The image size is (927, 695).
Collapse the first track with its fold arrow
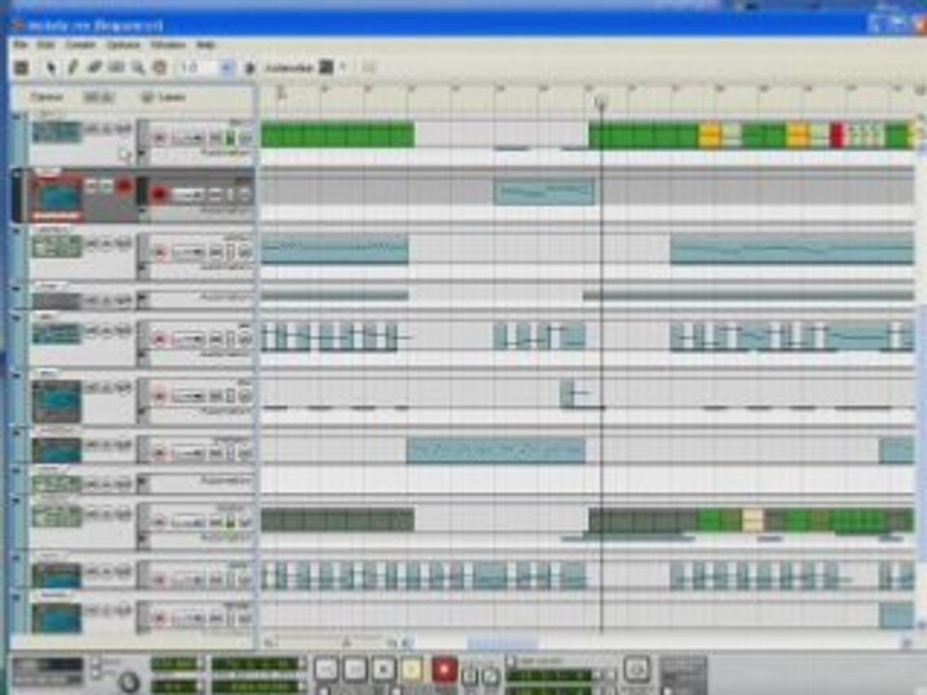17,118
